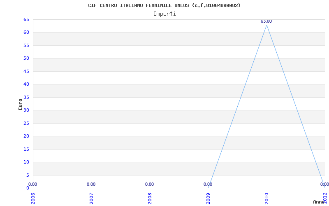The height and width of the screenshot is (206, 329).
Task: Click the y-axis tick value 40
Action: pos(26,84)
